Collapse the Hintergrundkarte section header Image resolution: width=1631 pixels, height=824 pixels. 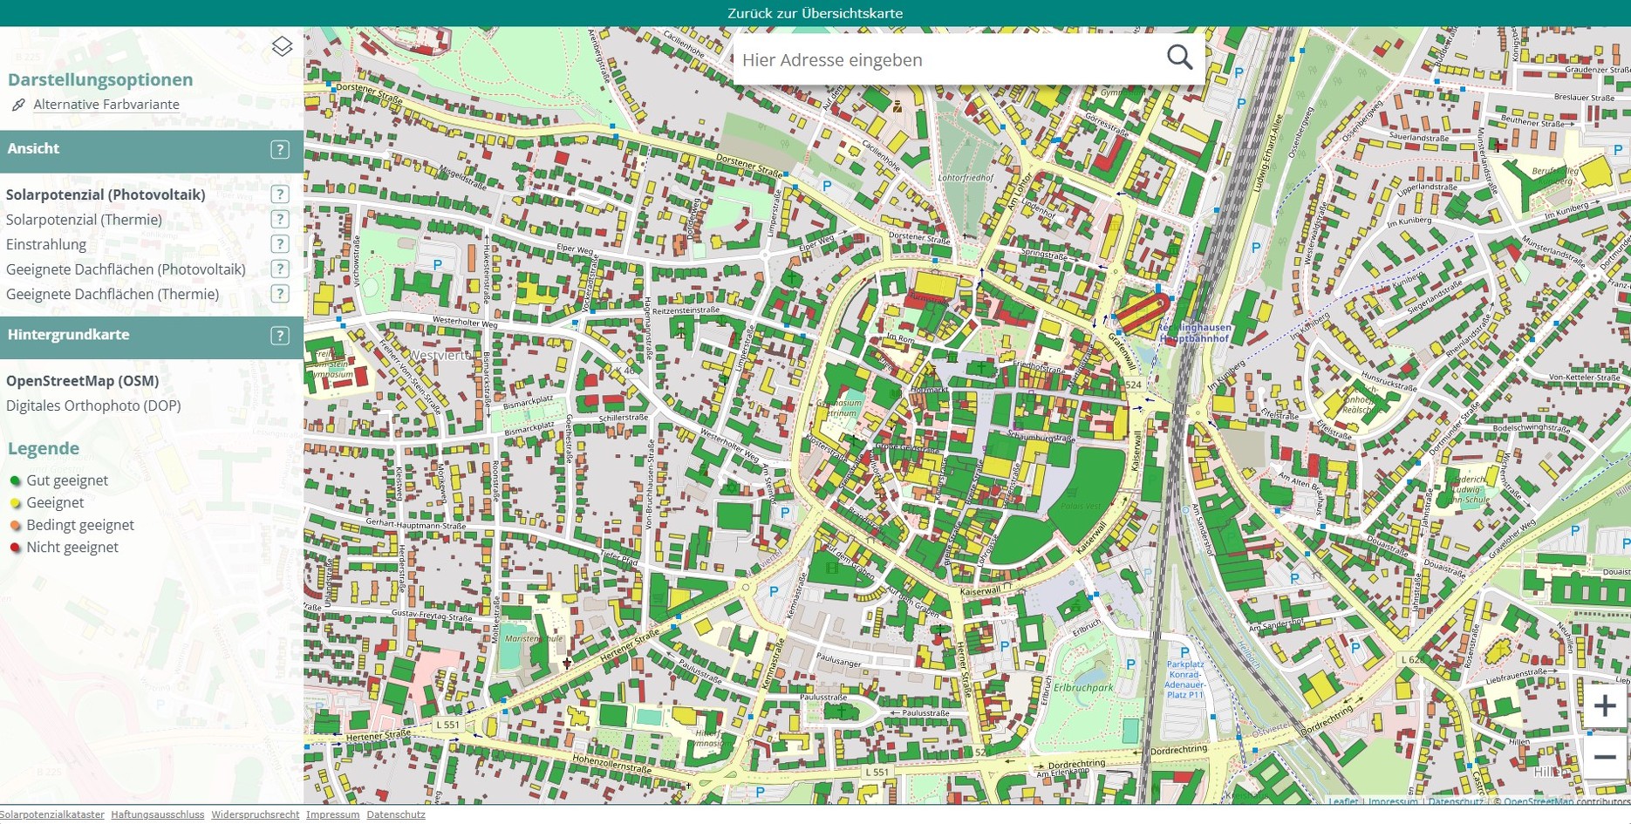(x=131, y=336)
